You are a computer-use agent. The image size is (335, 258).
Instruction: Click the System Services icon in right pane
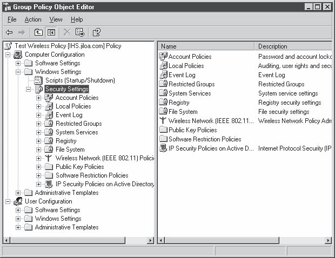point(163,93)
